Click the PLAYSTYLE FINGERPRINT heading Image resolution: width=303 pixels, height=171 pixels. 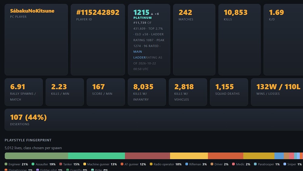[28, 140]
